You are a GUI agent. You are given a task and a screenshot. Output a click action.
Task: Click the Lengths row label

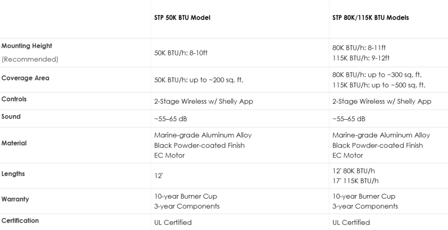(13, 174)
